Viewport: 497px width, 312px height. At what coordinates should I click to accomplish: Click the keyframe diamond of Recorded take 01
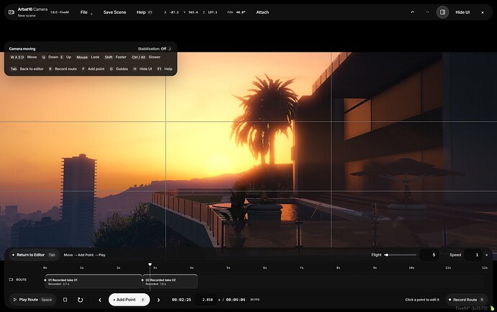[x=45, y=280]
